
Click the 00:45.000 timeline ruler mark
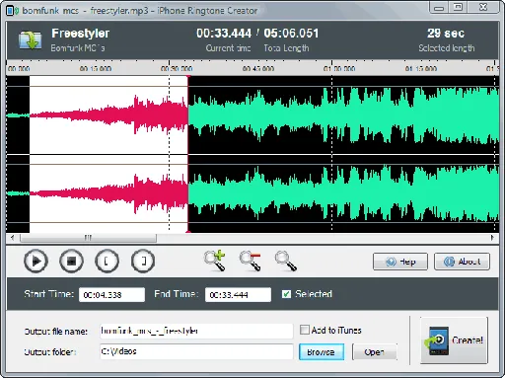coord(258,68)
